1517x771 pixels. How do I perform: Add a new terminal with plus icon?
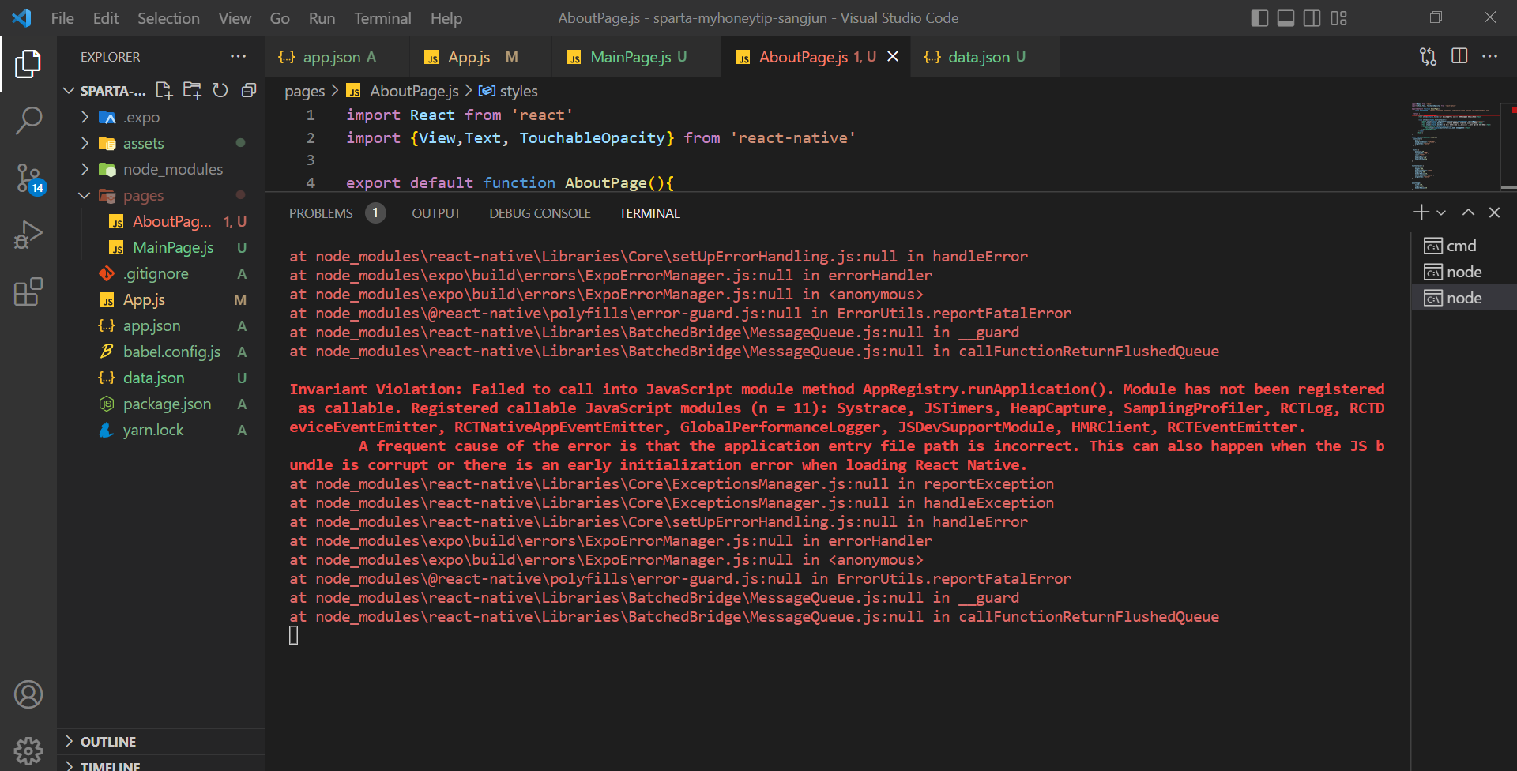click(x=1421, y=212)
